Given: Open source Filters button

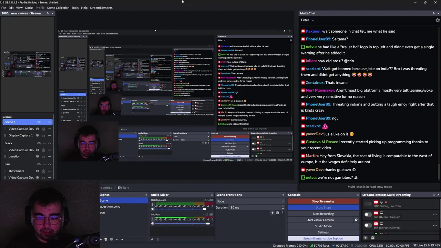Looking at the screenshot, I should (x=123, y=188).
